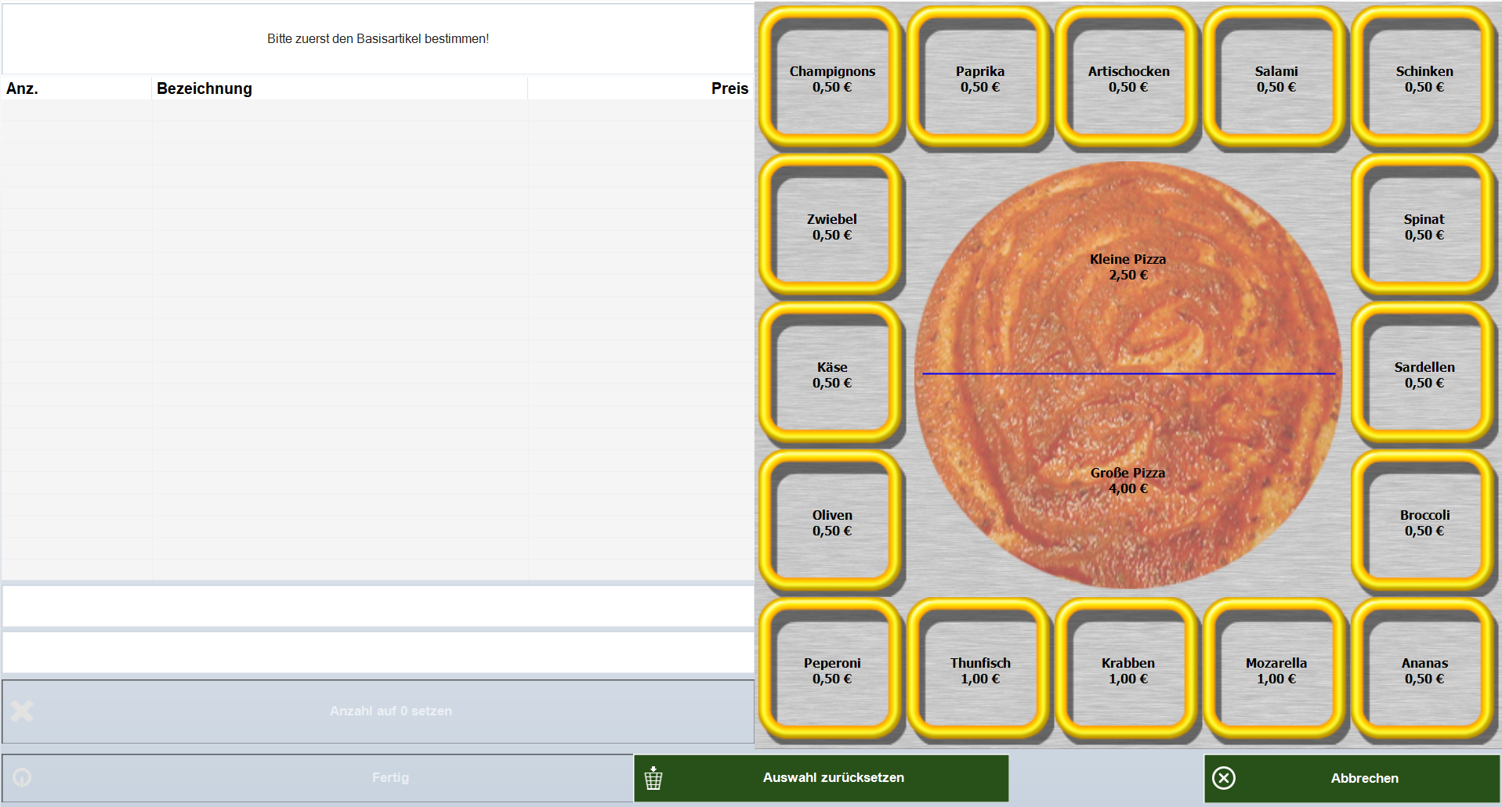
Task: Select Große Pizza as base item
Action: tap(1127, 481)
